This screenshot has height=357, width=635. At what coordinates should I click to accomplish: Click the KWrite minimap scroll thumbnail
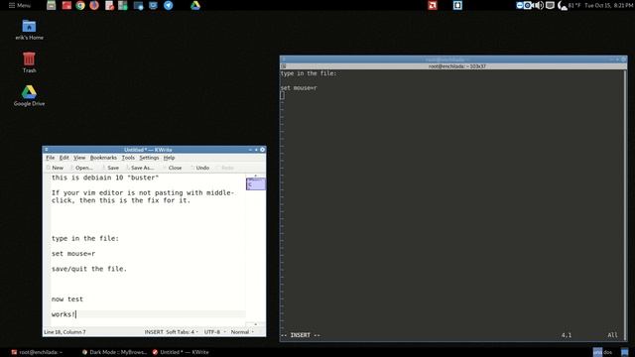click(x=256, y=184)
